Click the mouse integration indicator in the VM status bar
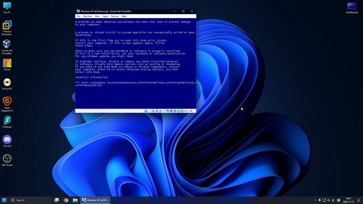Viewport: 363px width, 204px height. point(178,111)
